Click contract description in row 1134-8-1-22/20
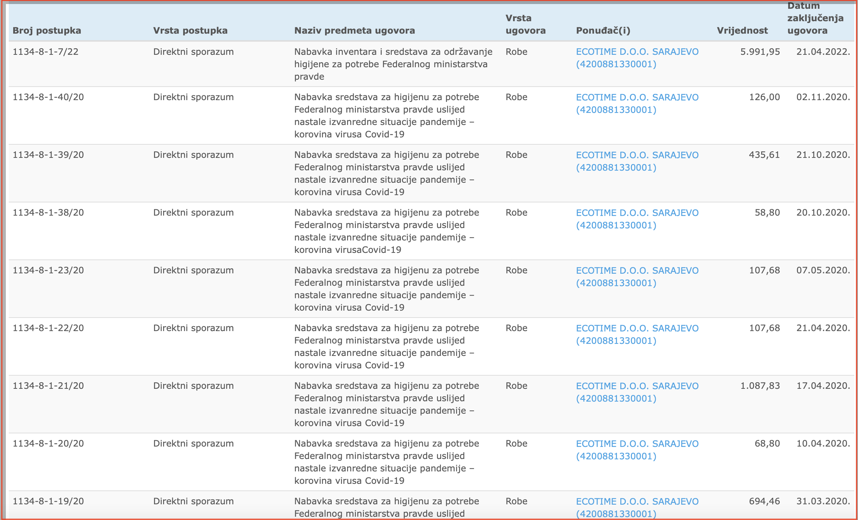Viewport: 858px width, 520px height. tap(387, 347)
